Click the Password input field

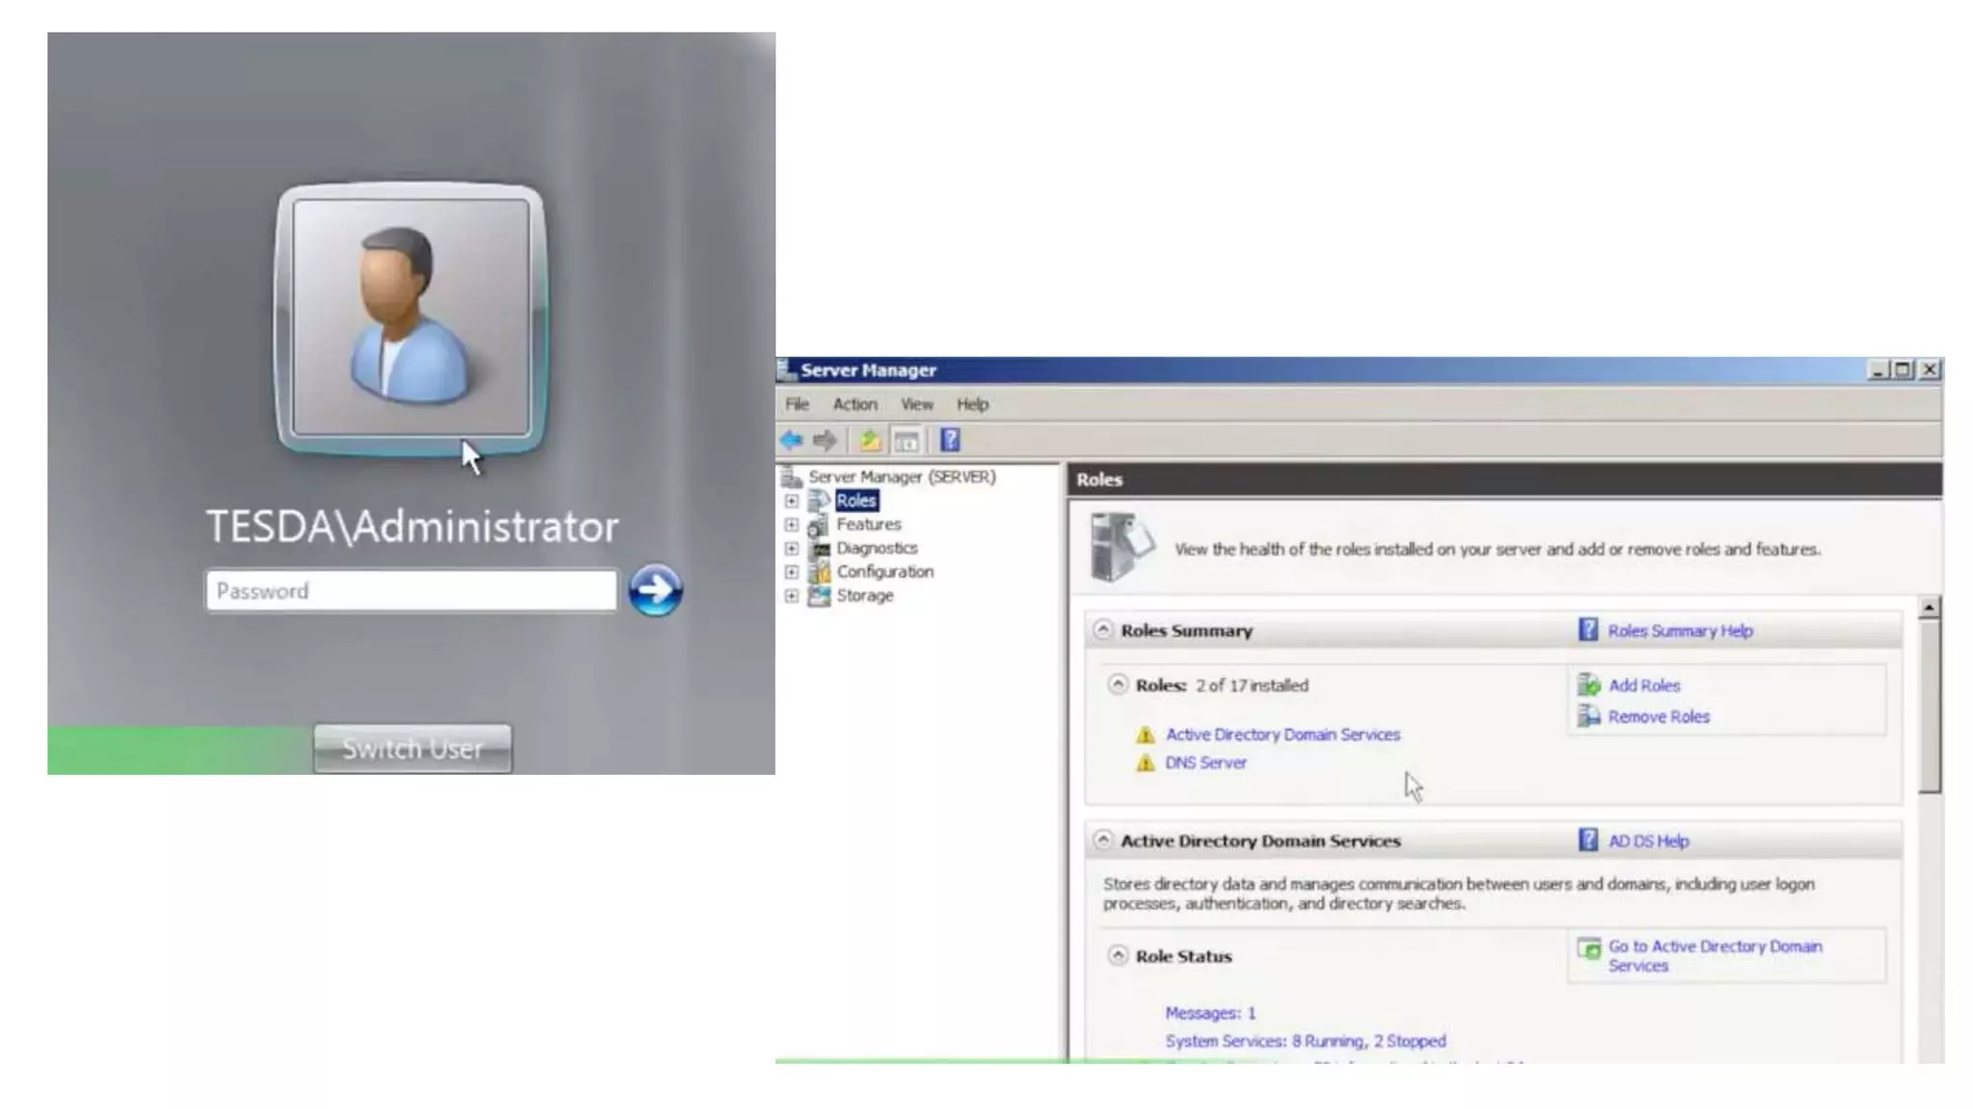(x=411, y=591)
